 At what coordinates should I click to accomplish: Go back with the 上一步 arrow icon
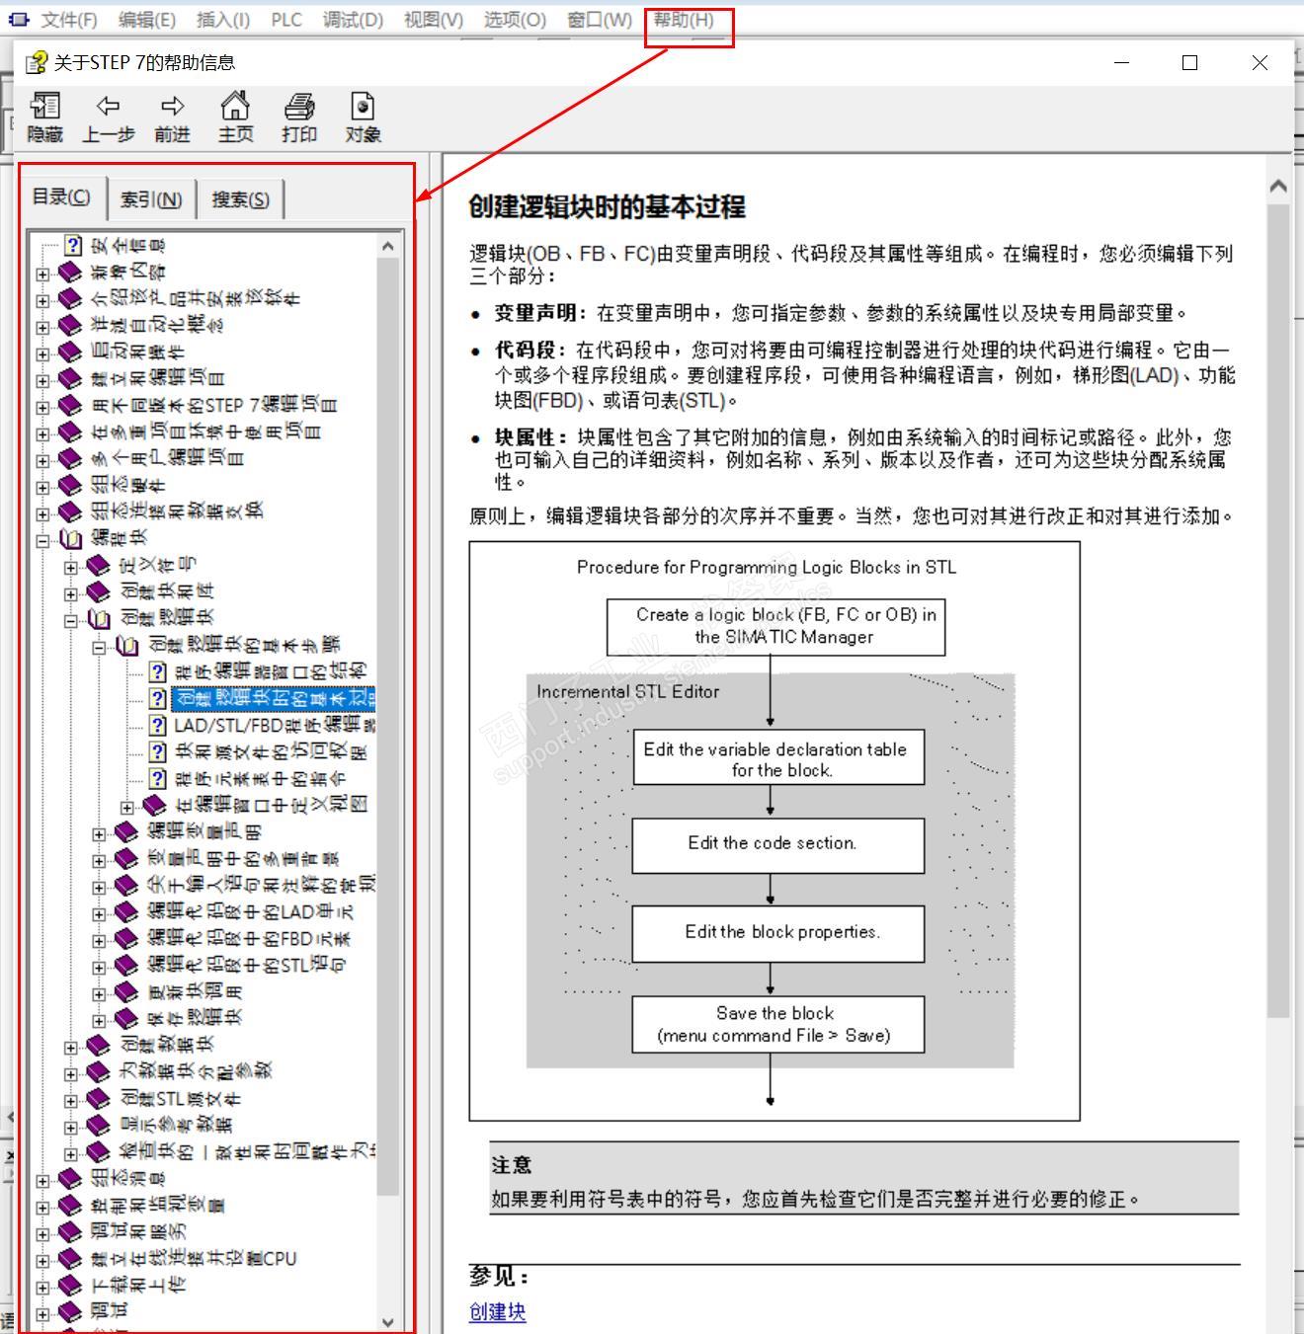[x=108, y=106]
